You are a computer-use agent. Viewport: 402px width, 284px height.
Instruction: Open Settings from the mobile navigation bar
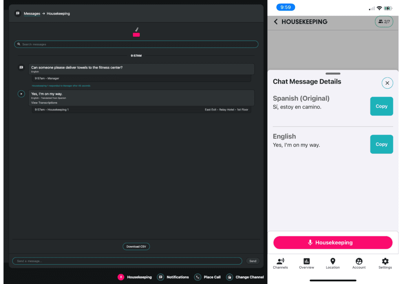385,263
